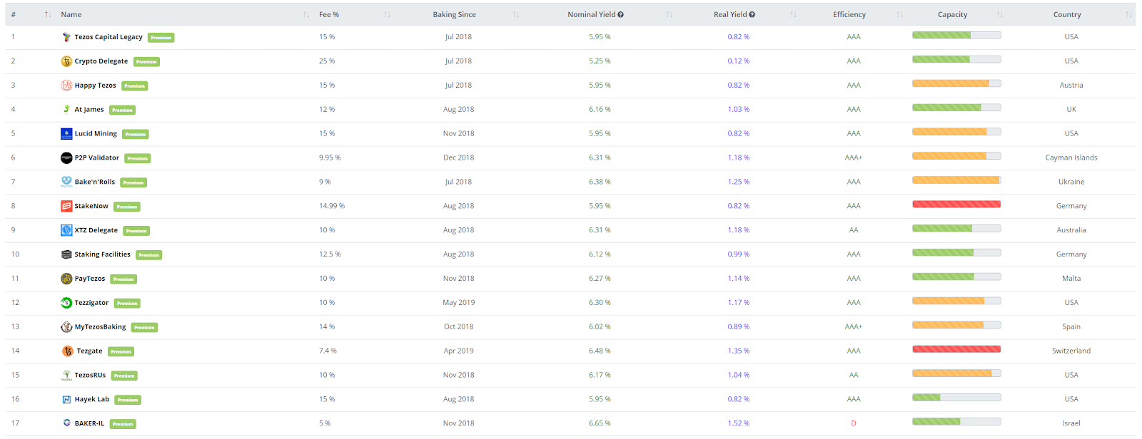Click the Cayman Islands country cell
1142x439 pixels.
point(1071,157)
